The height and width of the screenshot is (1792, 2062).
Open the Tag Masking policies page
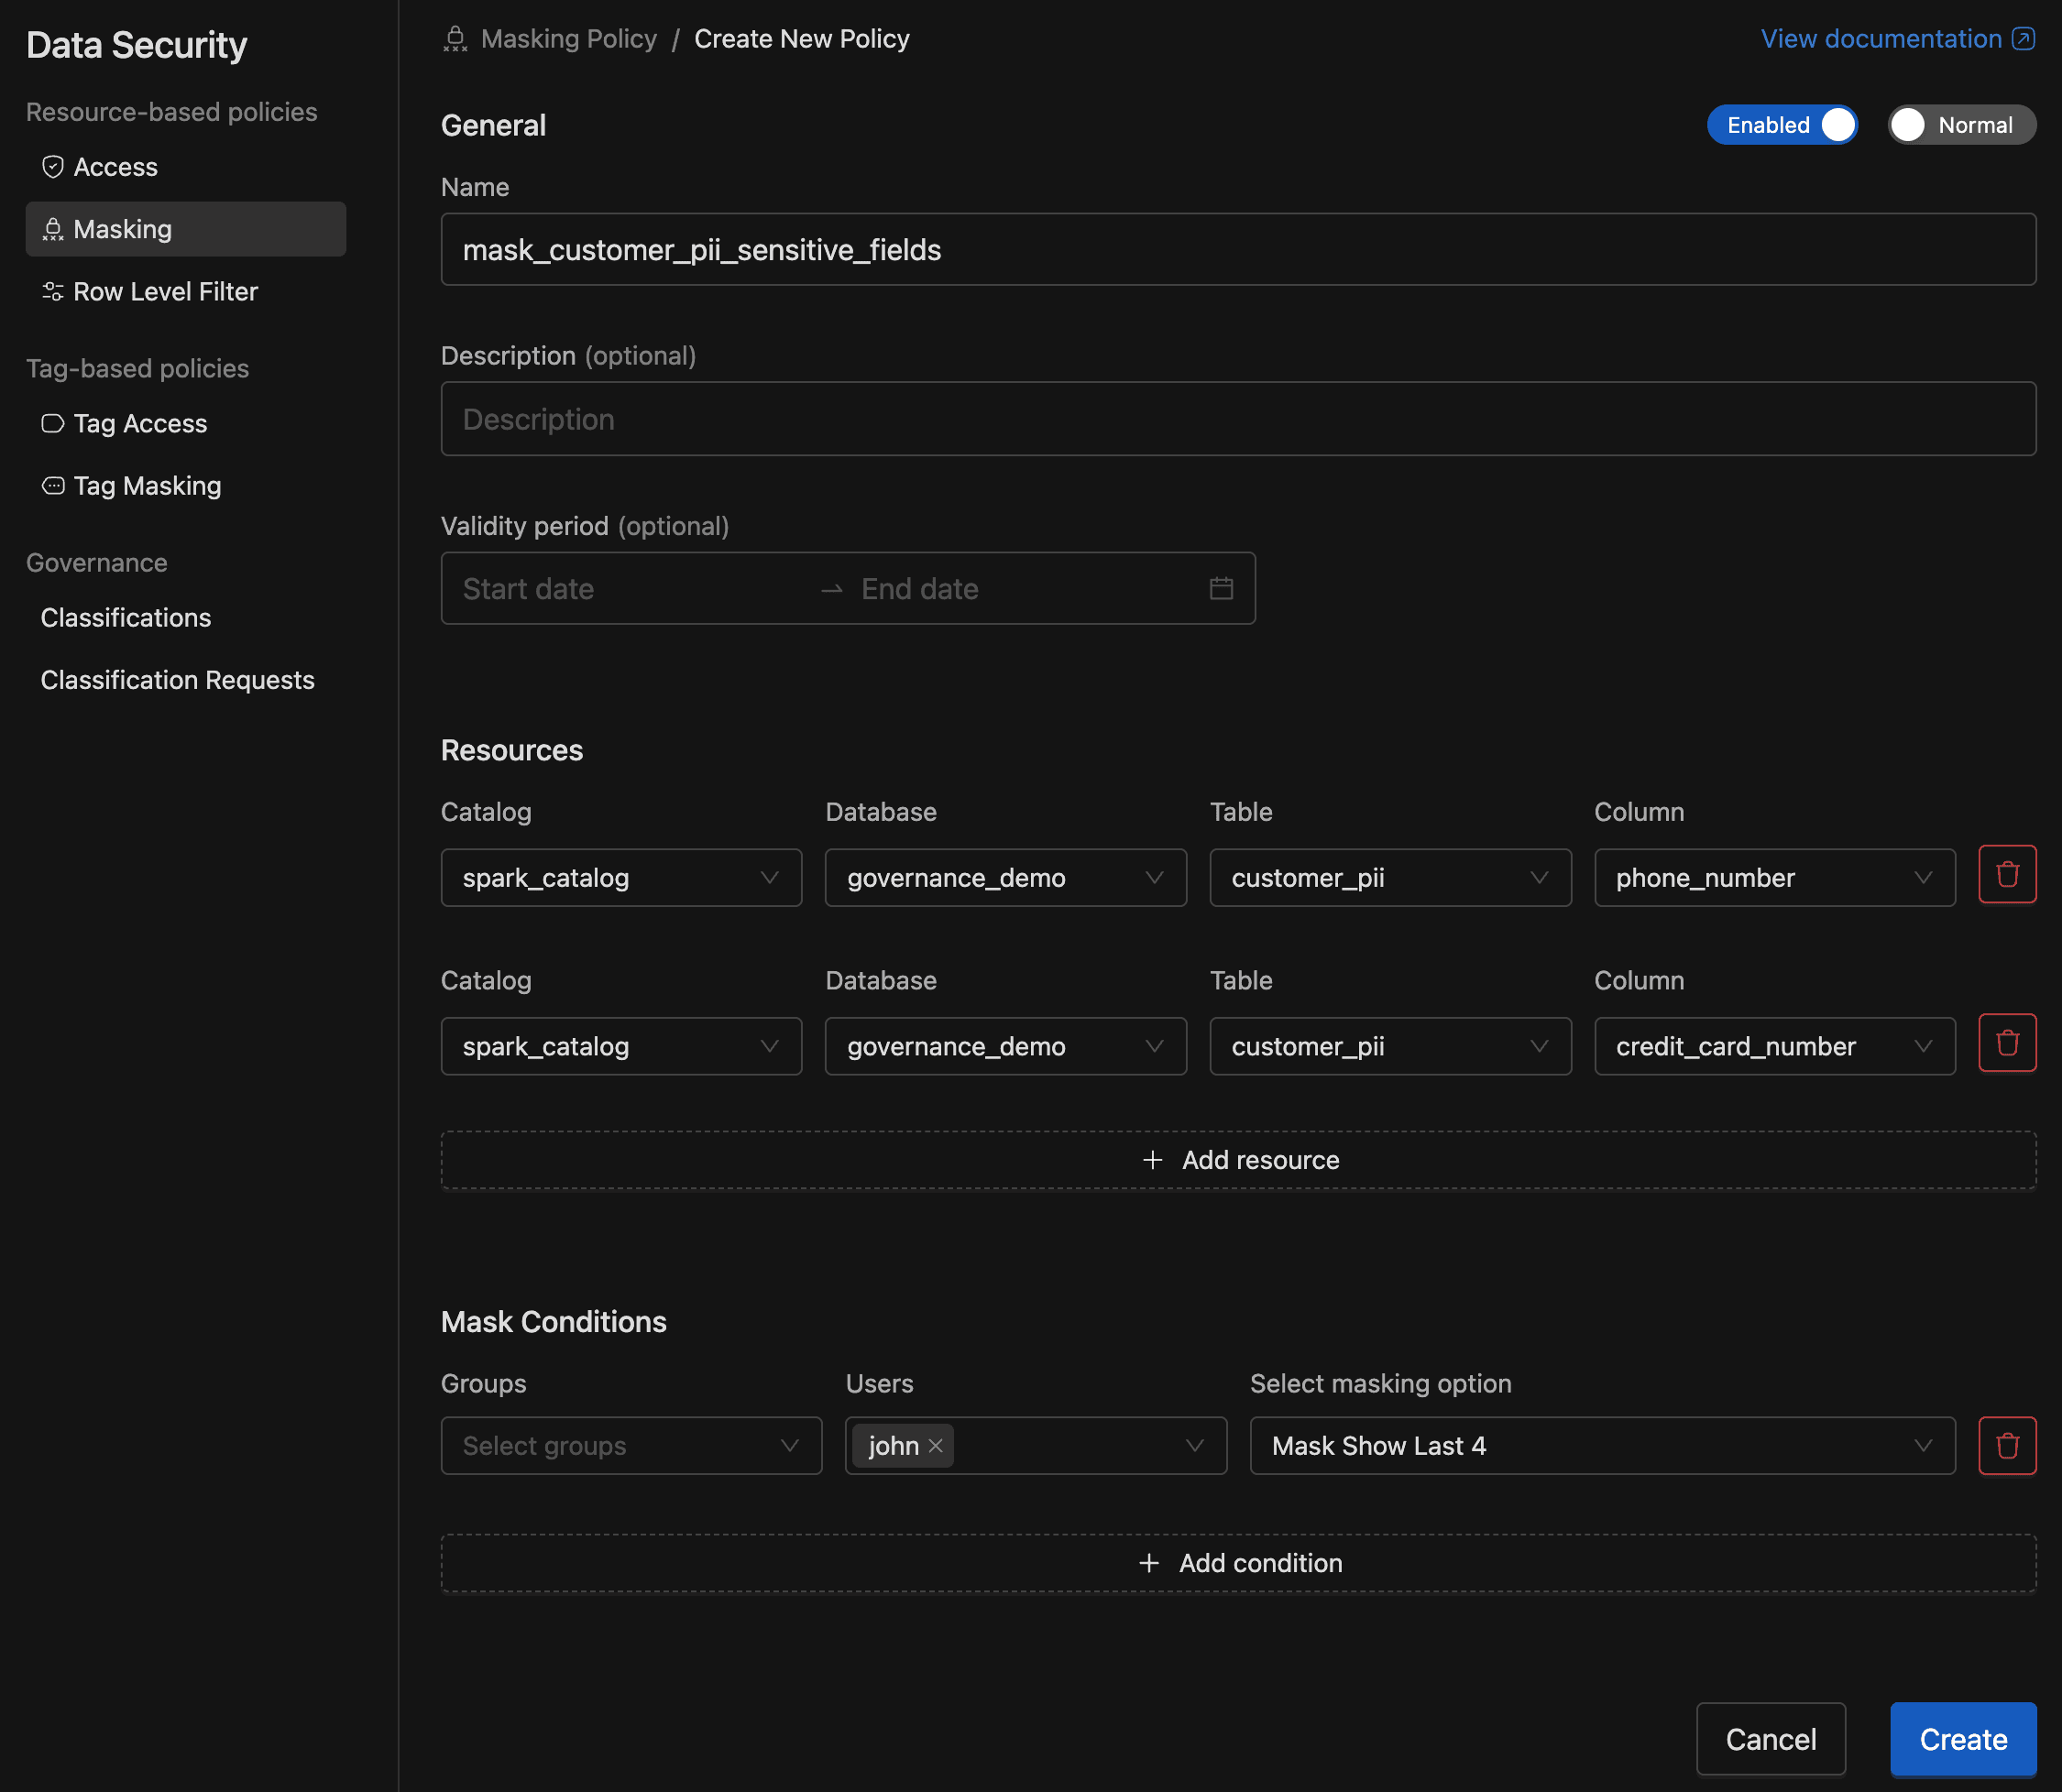pos(147,485)
